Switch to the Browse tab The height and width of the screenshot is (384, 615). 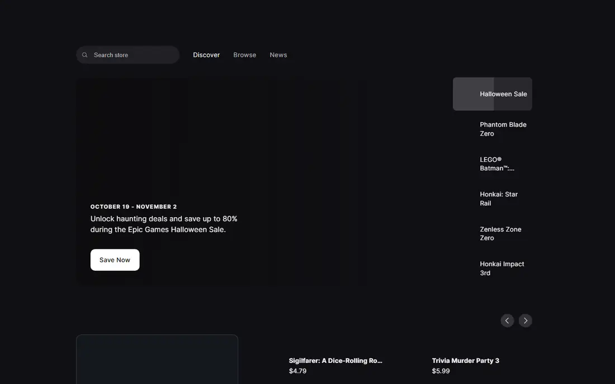pos(245,55)
